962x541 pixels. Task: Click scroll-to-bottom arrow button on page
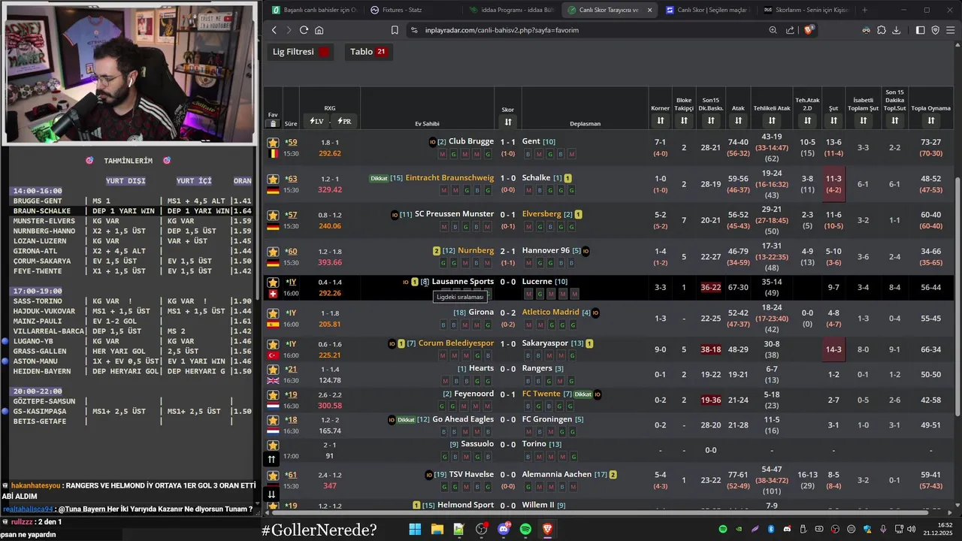[272, 494]
